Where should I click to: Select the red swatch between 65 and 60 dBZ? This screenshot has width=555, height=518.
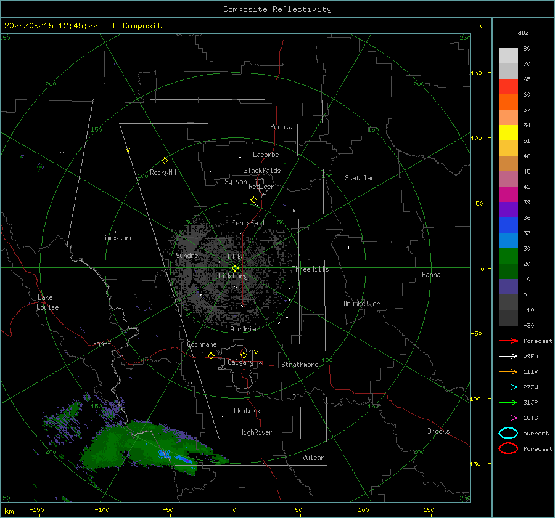point(508,87)
